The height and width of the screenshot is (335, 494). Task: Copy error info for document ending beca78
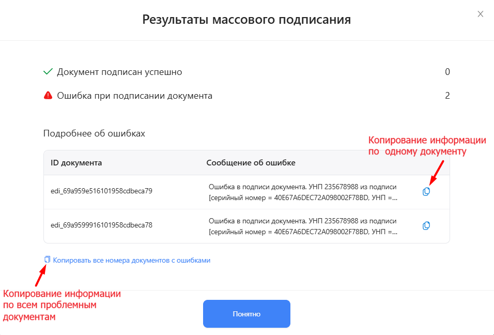click(x=426, y=225)
